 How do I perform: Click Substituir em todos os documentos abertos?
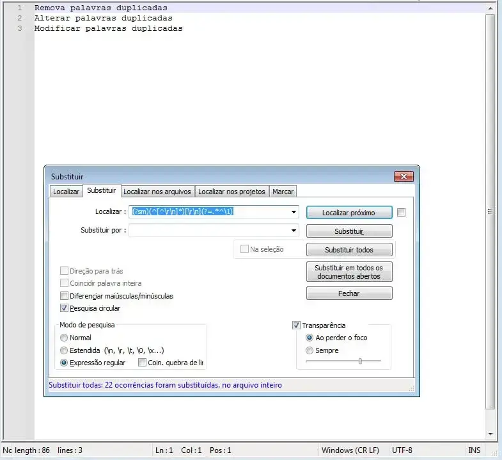click(x=349, y=272)
